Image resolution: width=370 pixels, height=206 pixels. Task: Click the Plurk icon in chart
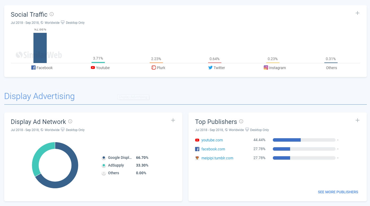154,68
